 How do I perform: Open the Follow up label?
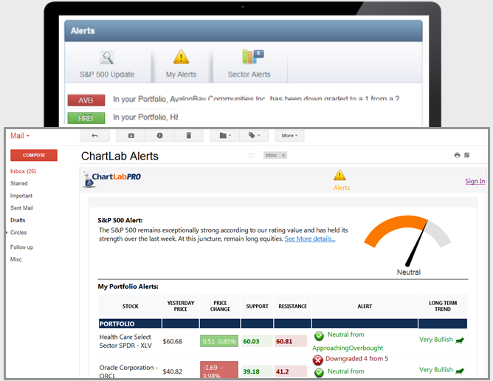tap(21, 247)
